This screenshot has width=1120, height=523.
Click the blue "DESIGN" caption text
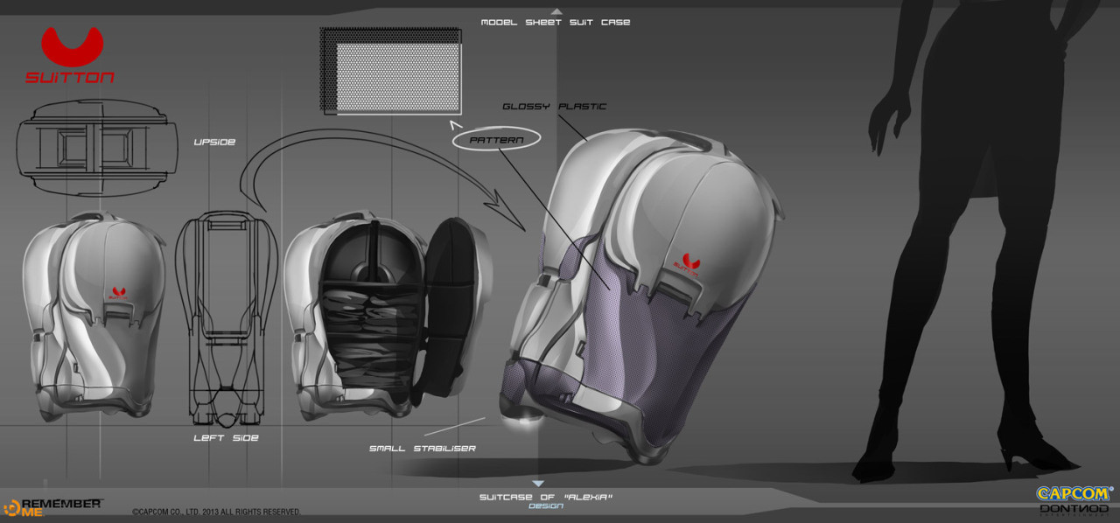545,506
